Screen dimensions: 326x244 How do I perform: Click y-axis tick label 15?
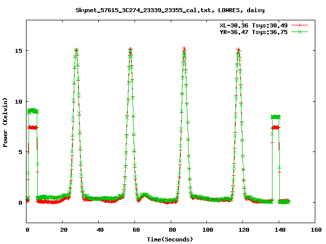pos(18,51)
